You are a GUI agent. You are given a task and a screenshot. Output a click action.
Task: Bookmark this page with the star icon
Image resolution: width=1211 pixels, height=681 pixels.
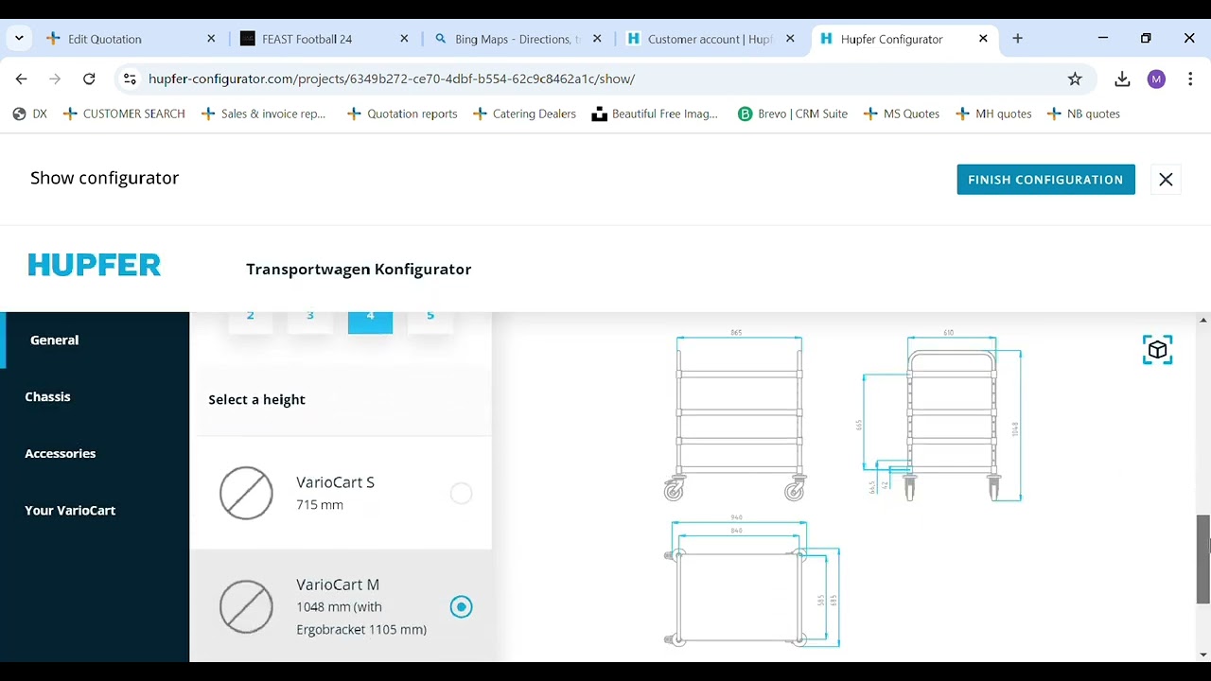pyautogui.click(x=1075, y=79)
